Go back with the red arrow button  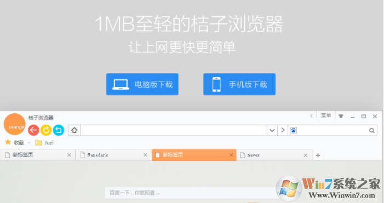(x=33, y=130)
